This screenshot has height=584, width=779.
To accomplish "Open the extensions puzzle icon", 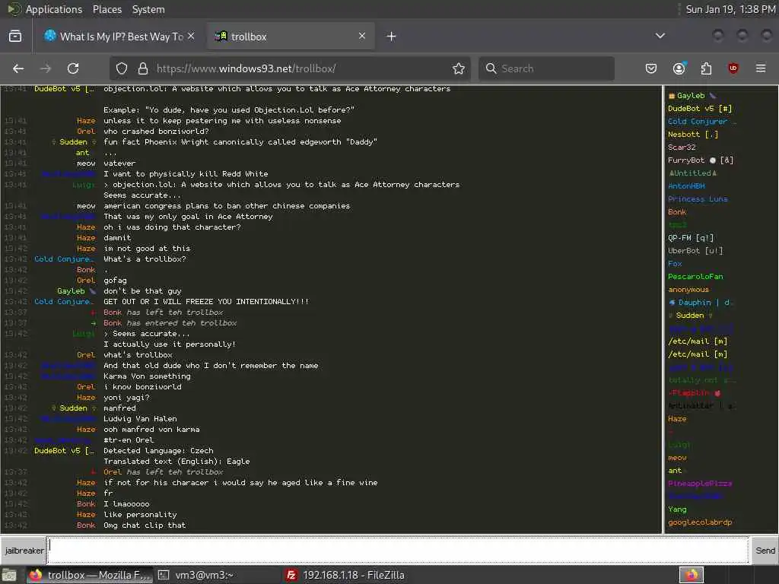I will point(707,68).
